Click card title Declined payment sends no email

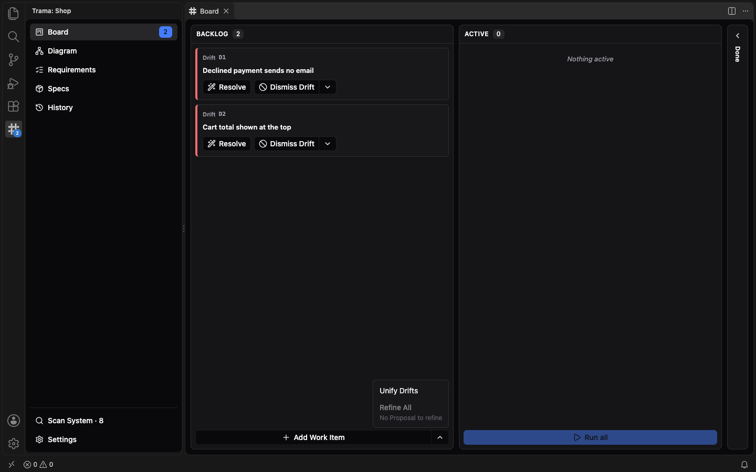258,70
